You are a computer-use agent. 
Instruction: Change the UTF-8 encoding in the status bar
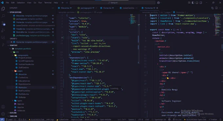click(140, 119)
